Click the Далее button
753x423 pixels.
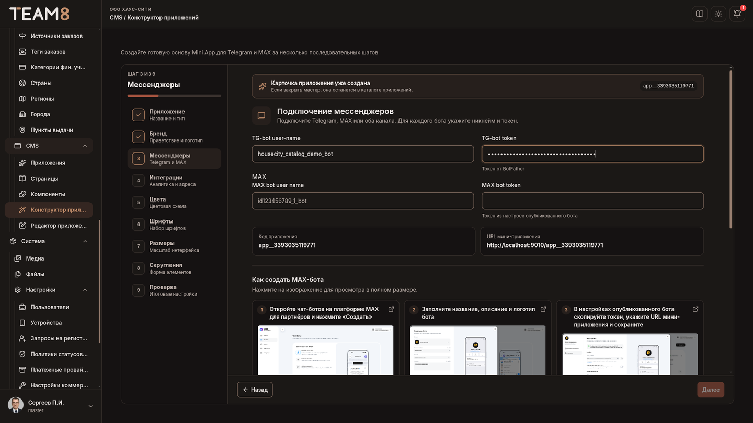tap(711, 390)
